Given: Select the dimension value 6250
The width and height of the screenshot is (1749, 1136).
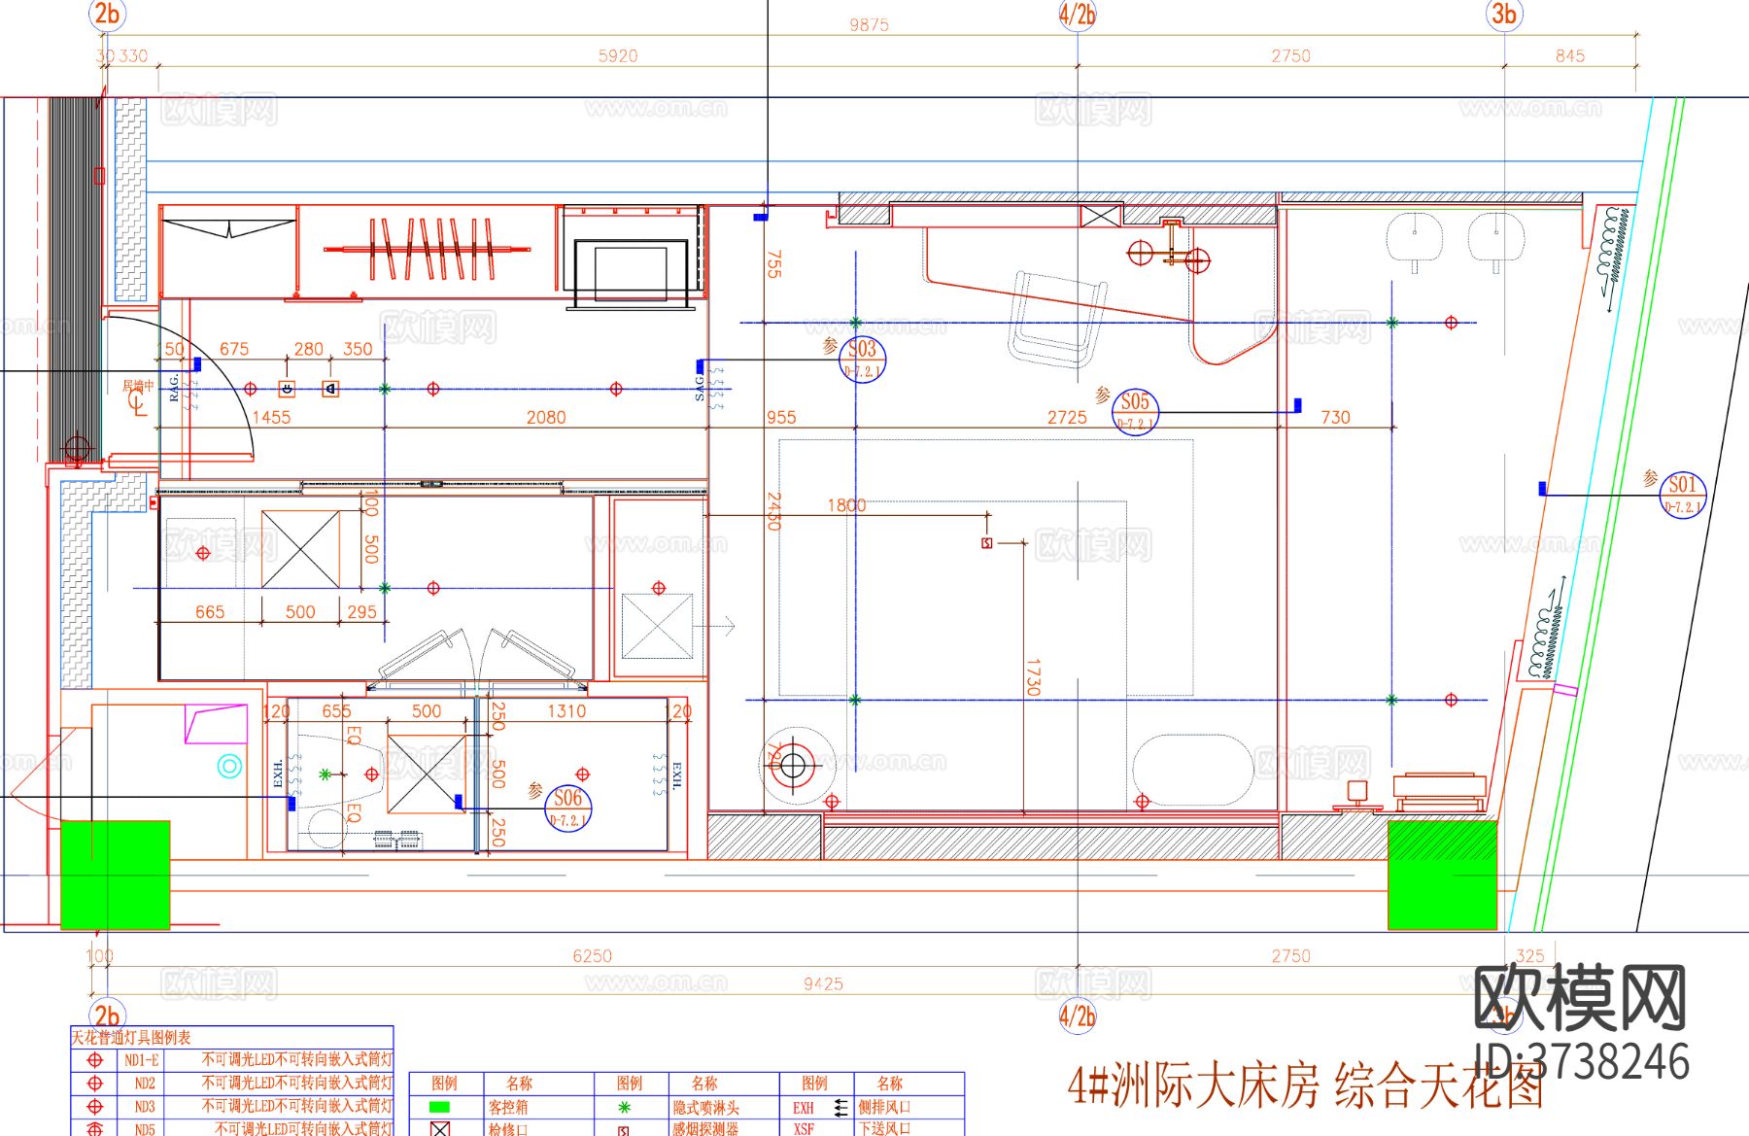Looking at the screenshot, I should pos(593,956).
